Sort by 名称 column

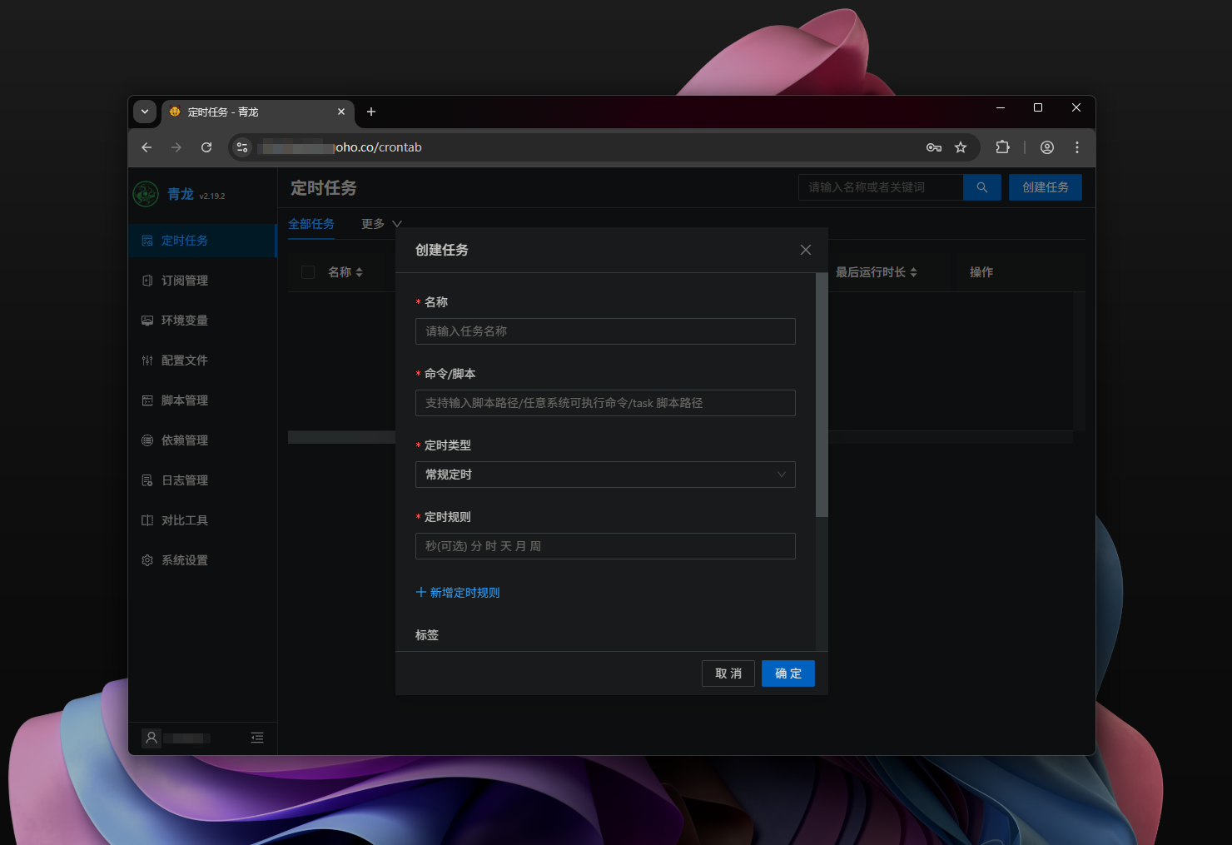point(345,272)
